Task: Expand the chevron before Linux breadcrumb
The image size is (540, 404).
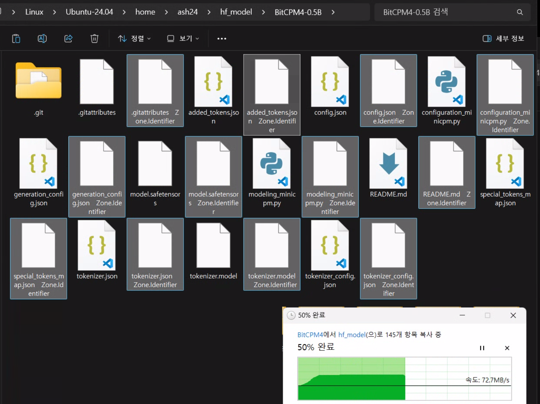Action: (14, 12)
